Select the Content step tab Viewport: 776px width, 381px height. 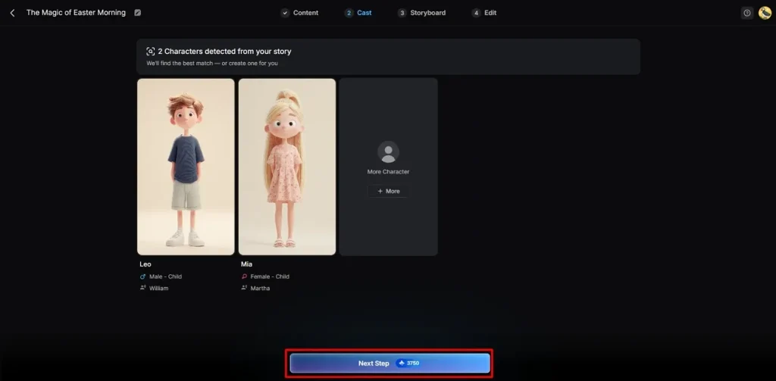[x=299, y=13]
